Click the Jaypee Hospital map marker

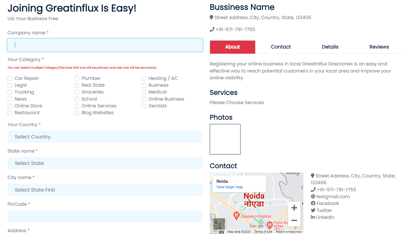point(236,216)
